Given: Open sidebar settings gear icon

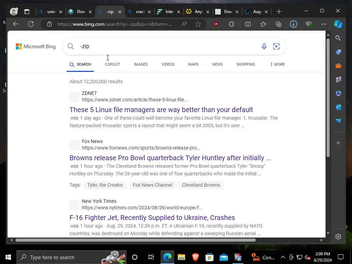Looking at the screenshot, I should [338, 236].
